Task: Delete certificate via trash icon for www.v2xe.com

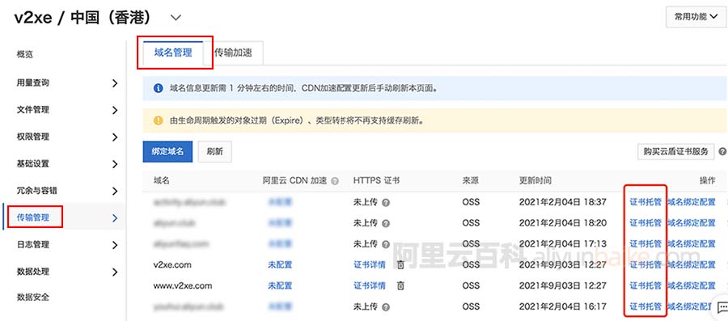Action: tap(400, 285)
